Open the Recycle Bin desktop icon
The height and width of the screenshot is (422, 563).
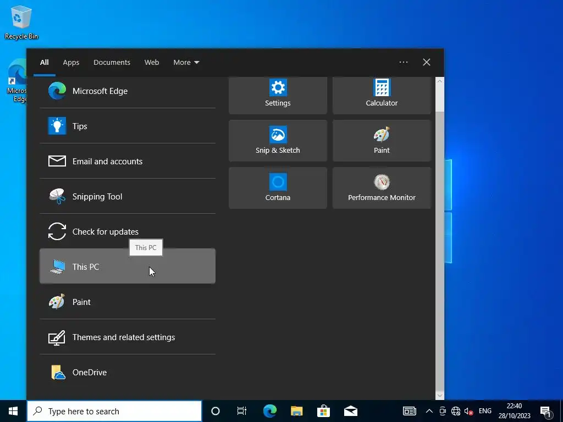(x=21, y=22)
